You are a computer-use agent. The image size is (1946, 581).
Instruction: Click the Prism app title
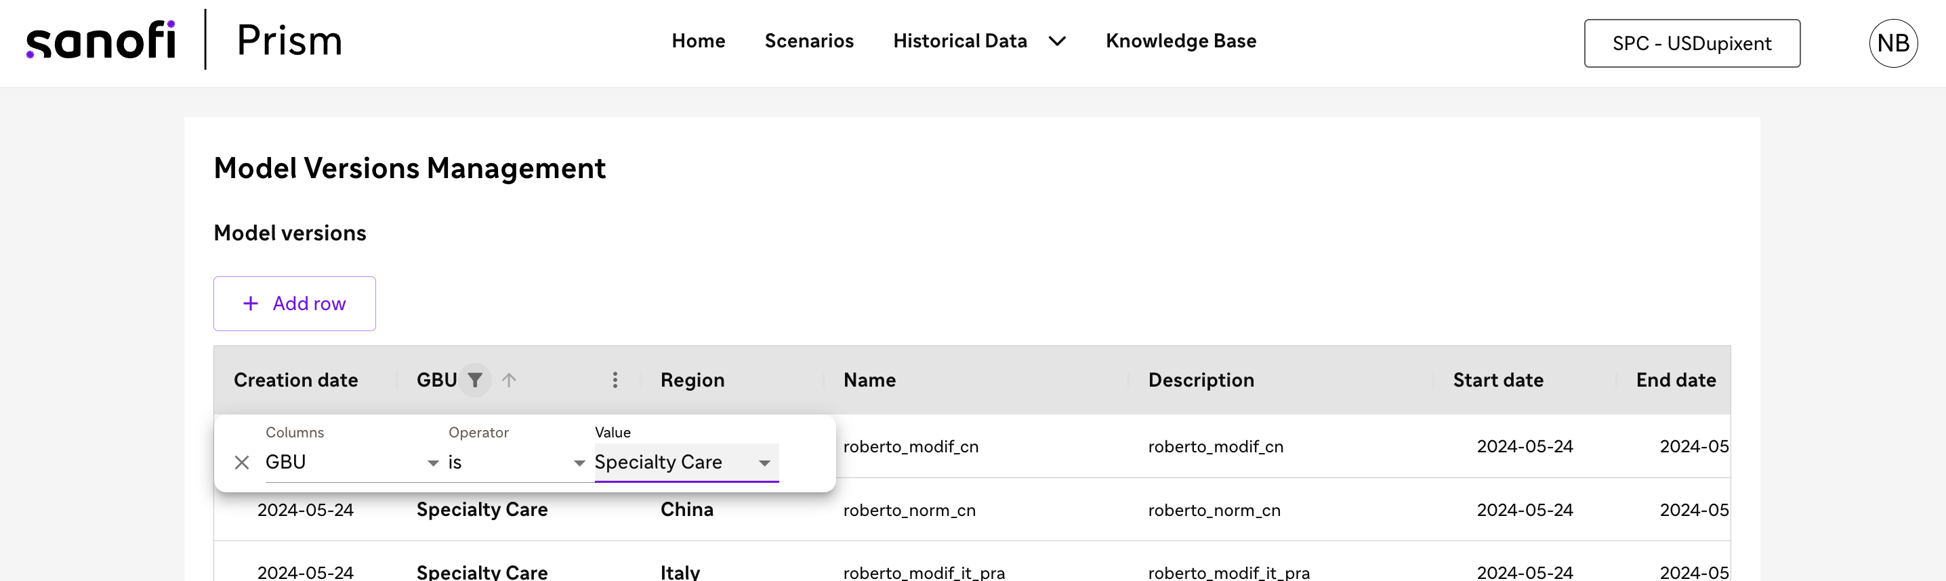pyautogui.click(x=289, y=41)
